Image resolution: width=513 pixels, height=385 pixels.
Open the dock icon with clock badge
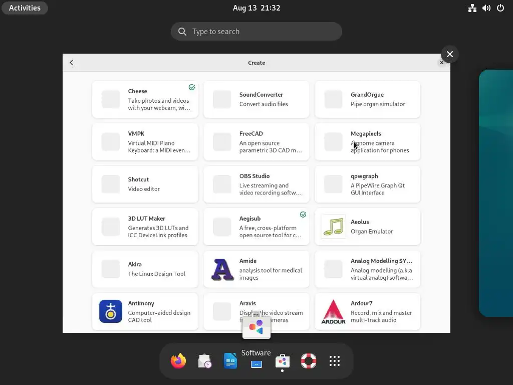coord(204,361)
